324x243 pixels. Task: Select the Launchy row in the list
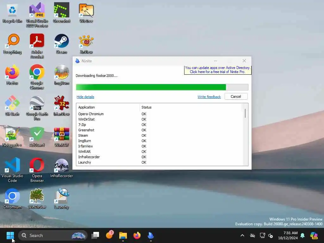159,162
